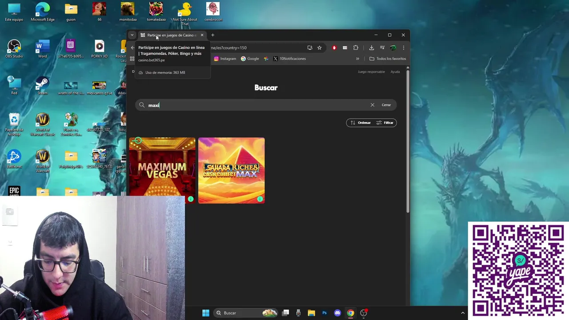The width and height of the screenshot is (569, 320).
Task: Open the Chrome downloads icon
Action: pos(372,48)
